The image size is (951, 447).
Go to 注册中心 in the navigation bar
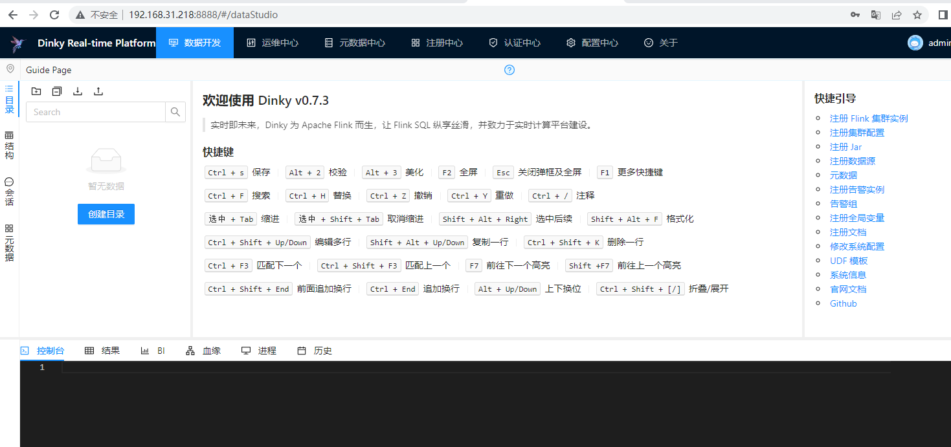pos(437,43)
